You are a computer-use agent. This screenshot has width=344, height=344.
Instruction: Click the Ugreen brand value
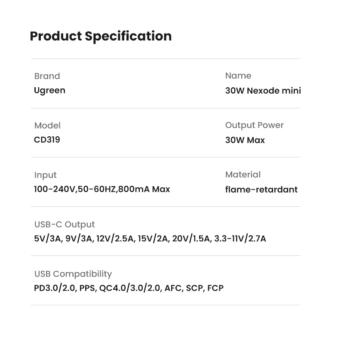coord(49,90)
